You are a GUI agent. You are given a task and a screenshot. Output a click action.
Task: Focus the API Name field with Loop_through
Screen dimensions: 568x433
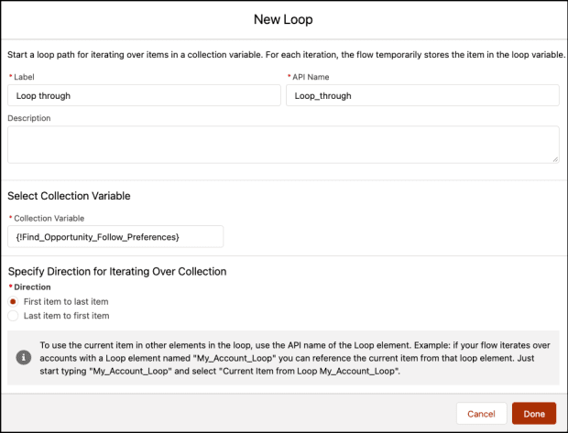coord(422,95)
